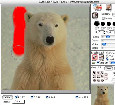Click the 'Brush Mask' heading
The image size is (115, 105).
(x=98, y=53)
